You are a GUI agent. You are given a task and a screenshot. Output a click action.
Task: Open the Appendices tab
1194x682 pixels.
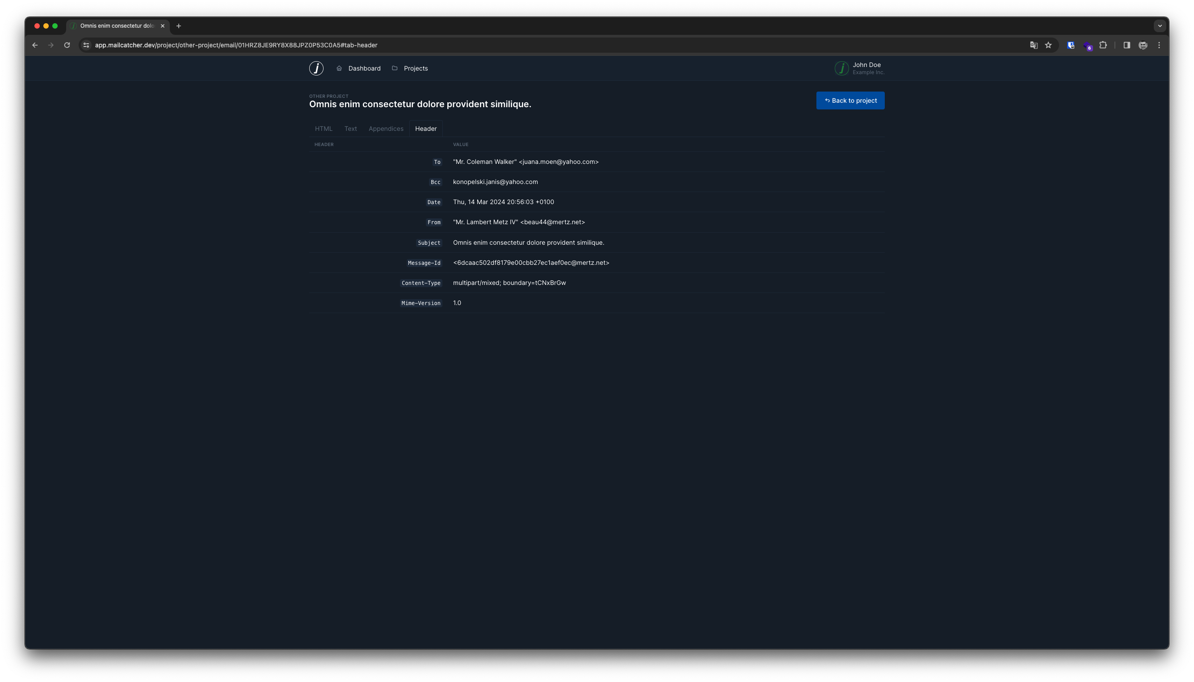point(386,128)
